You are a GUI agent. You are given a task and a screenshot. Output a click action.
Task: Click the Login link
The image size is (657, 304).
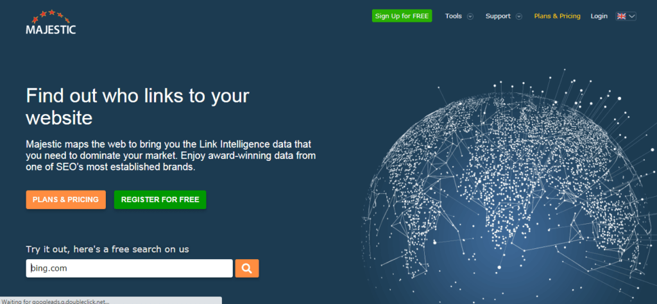click(599, 16)
